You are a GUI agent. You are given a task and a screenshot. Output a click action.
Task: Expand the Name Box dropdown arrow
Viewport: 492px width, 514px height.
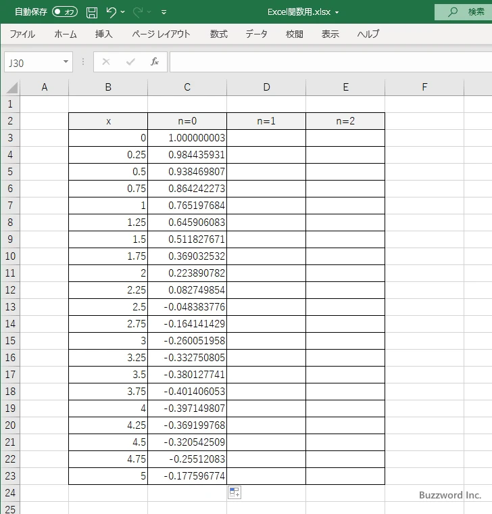pyautogui.click(x=66, y=62)
